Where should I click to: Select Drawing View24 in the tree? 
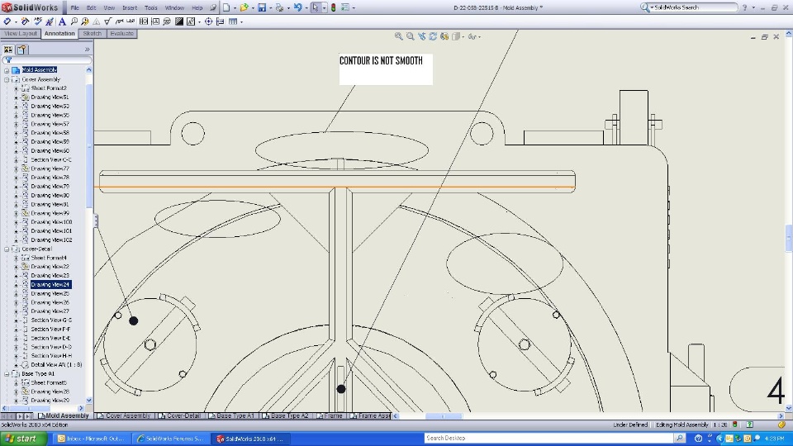click(x=50, y=285)
